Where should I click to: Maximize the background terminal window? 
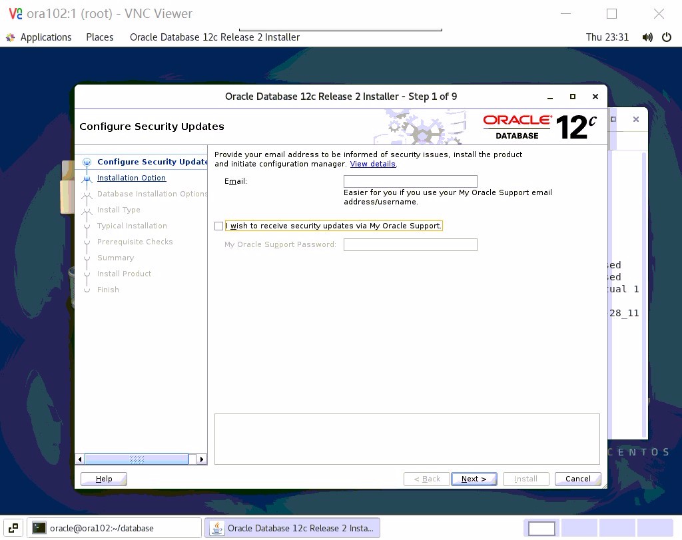tap(613, 119)
